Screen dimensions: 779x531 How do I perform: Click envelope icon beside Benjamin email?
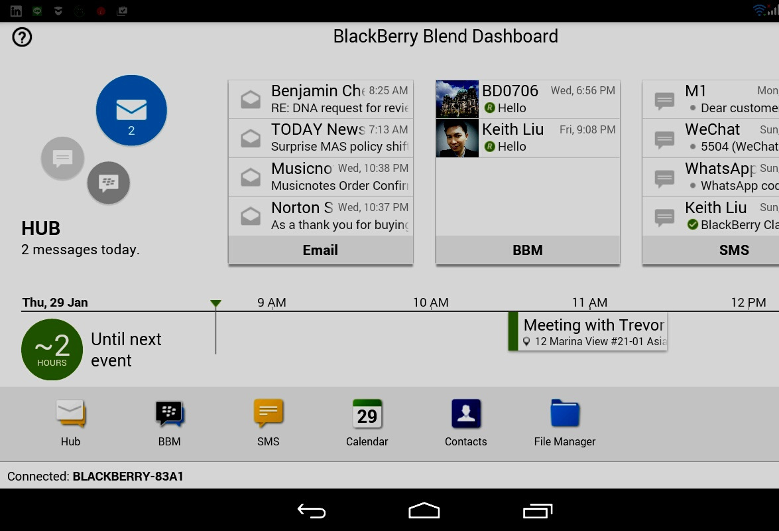click(x=251, y=100)
